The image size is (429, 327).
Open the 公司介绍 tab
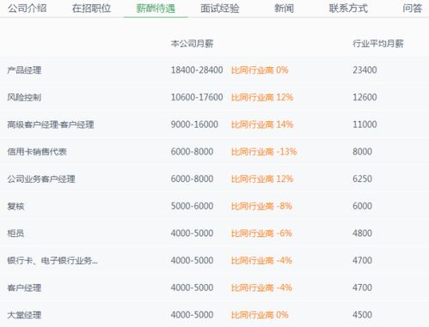coord(28,9)
